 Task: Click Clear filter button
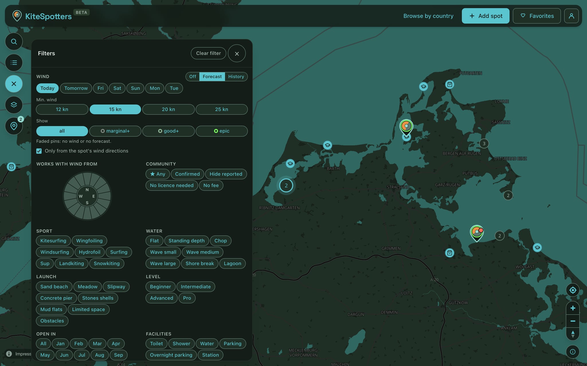208,53
